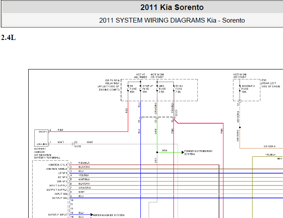Click the 'HOT AT ALL TIMES' label

pyautogui.click(x=140, y=76)
